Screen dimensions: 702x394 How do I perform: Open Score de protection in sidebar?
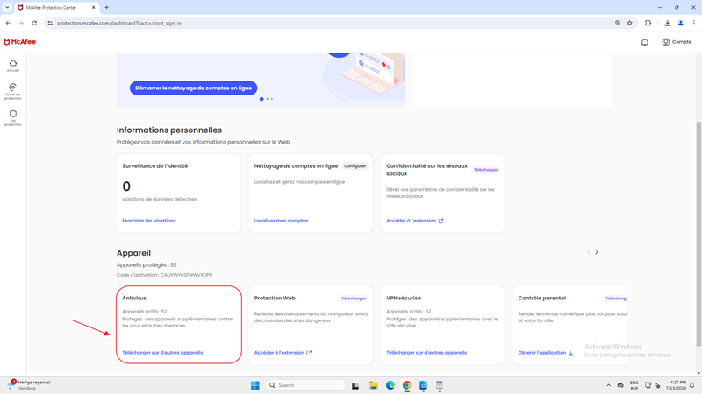(13, 91)
